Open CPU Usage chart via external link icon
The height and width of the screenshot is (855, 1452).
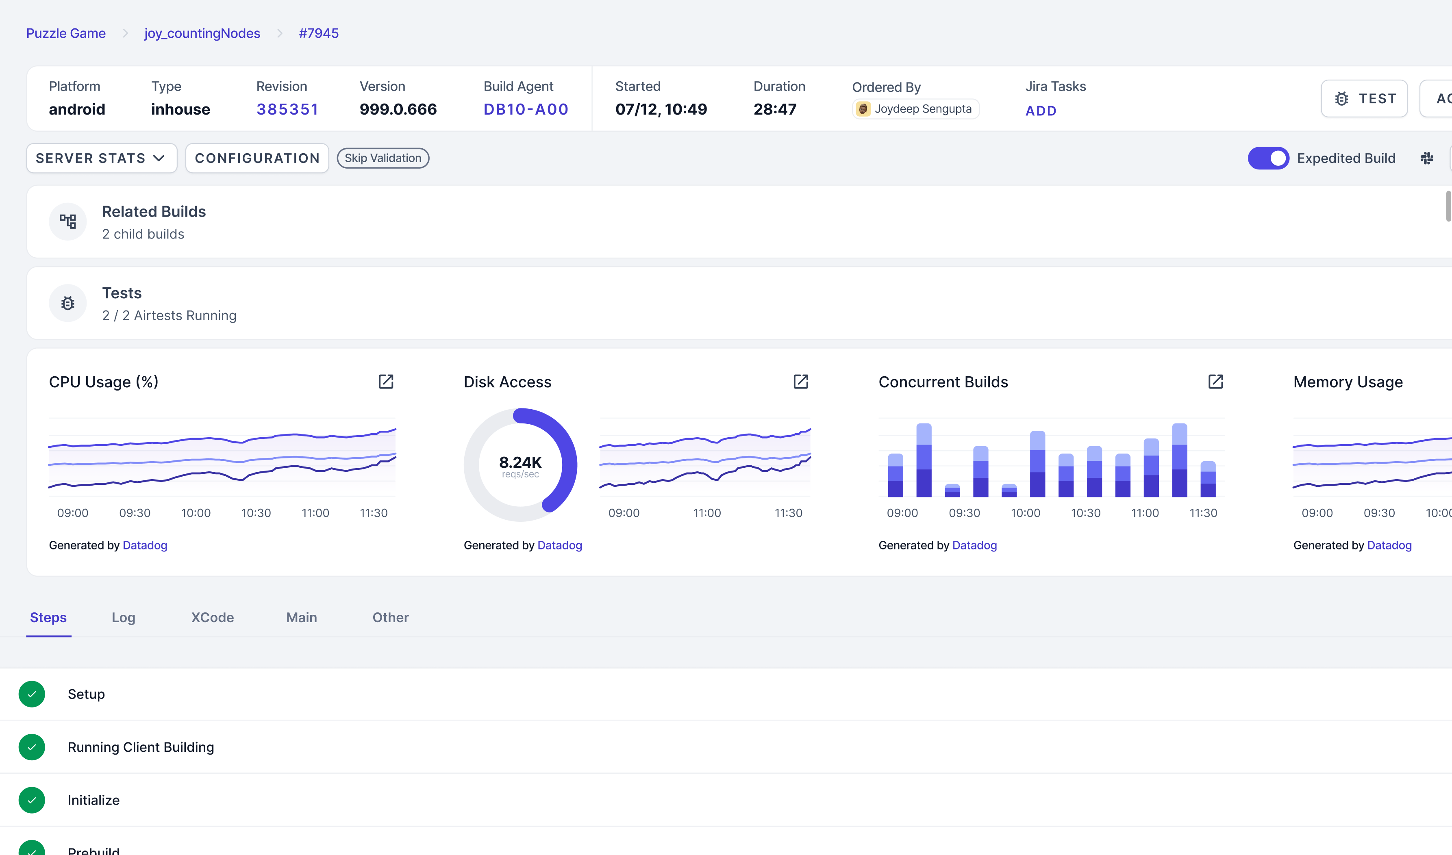point(385,382)
